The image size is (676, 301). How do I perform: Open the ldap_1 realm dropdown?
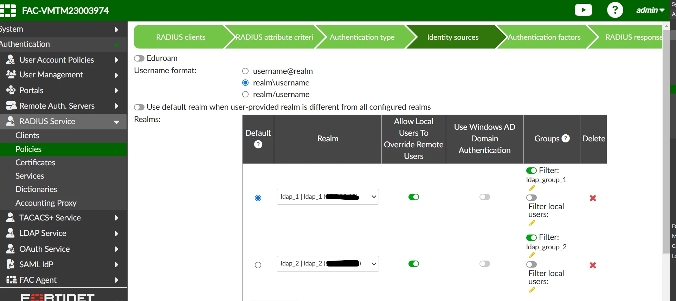[328, 197]
